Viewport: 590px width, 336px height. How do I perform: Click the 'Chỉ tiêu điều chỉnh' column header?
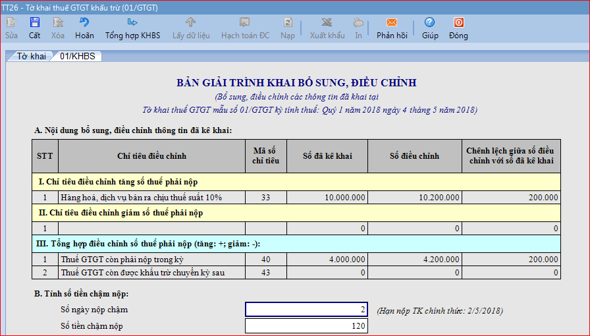151,156
